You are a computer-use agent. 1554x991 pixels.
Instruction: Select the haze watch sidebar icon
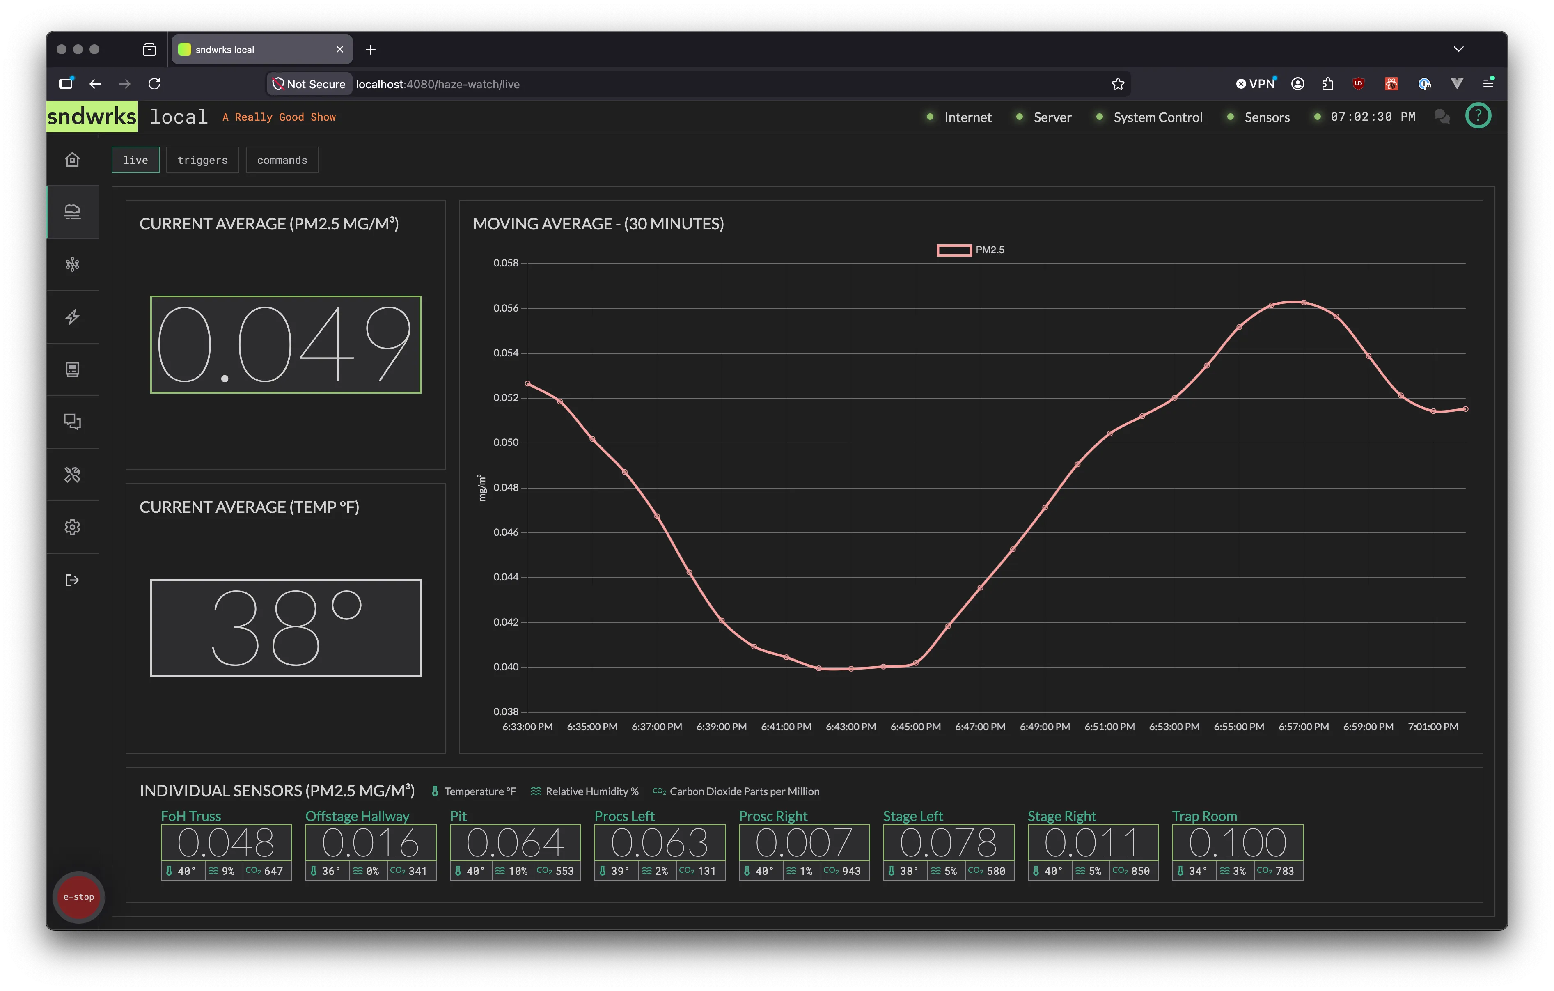coord(72,212)
